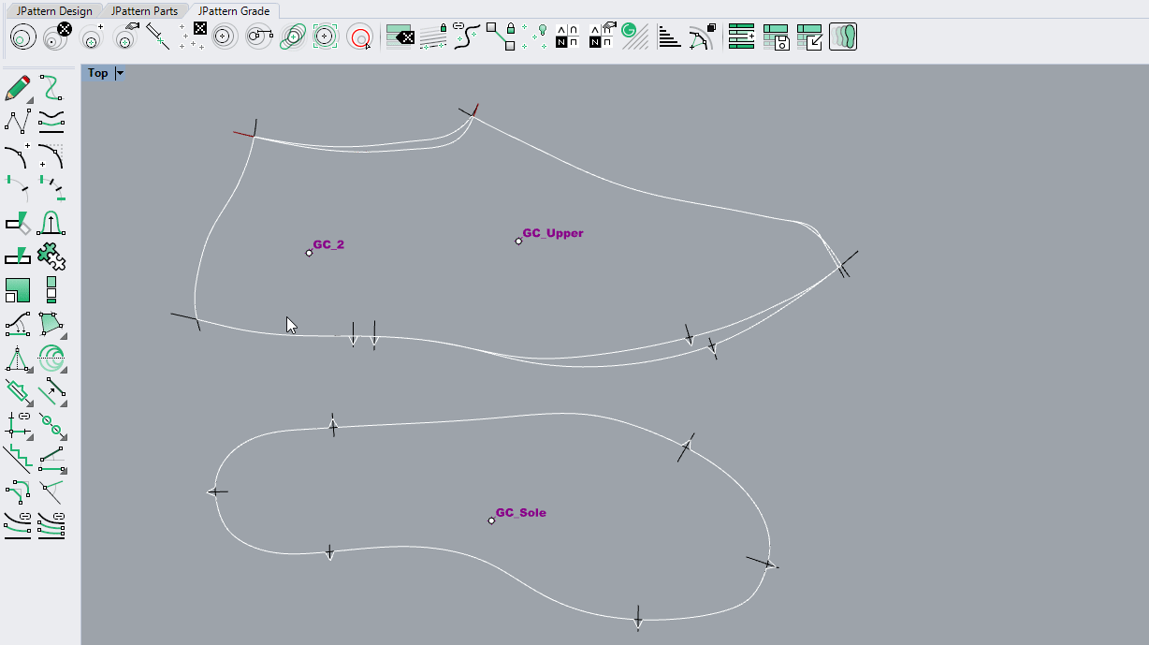The height and width of the screenshot is (645, 1149).
Task: Click the green jigsaw puzzle piece icon
Action: (51, 255)
